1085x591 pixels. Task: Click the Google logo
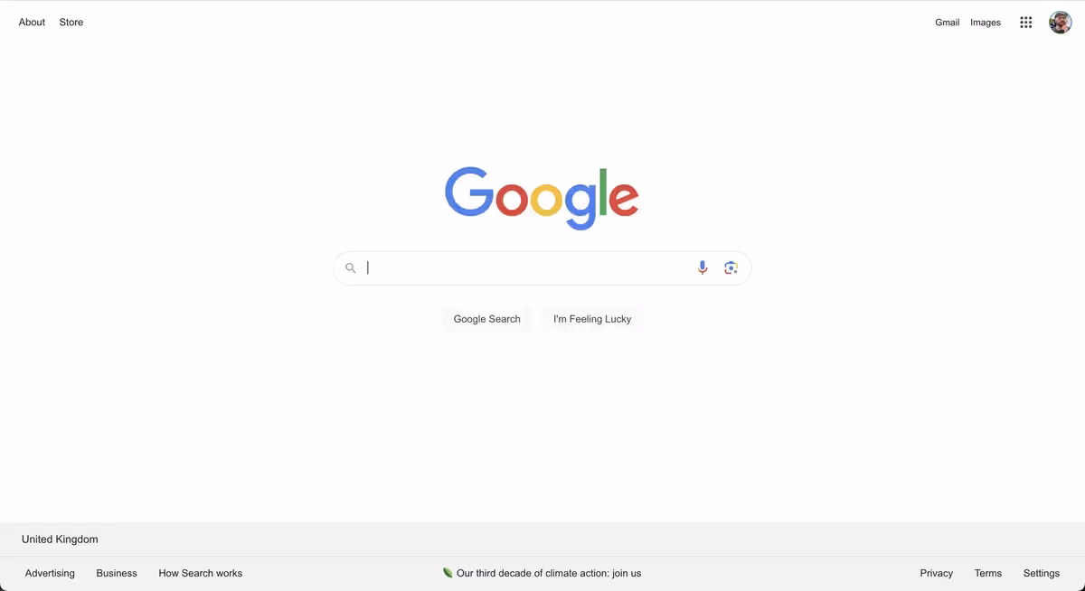click(542, 197)
